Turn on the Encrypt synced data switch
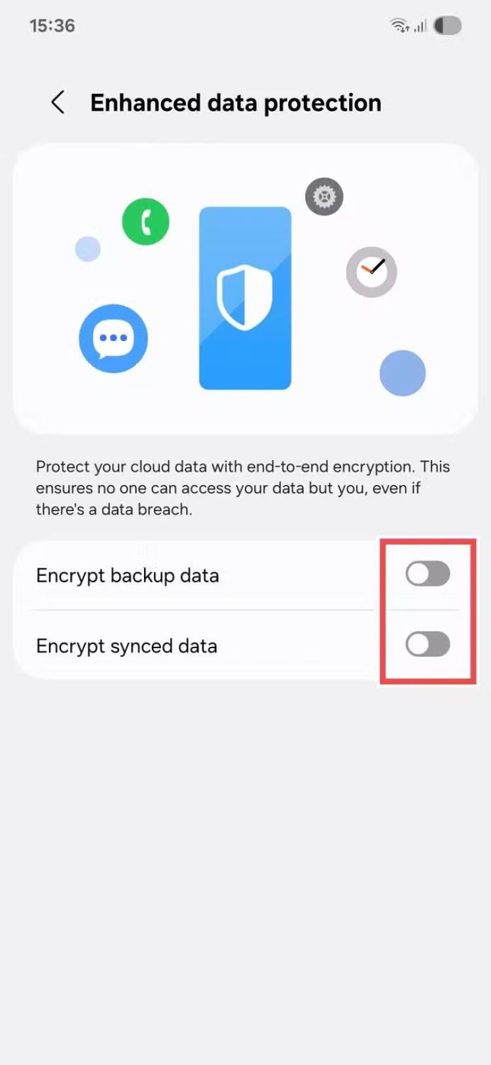Viewport: 491px width, 1065px height. pyautogui.click(x=427, y=644)
